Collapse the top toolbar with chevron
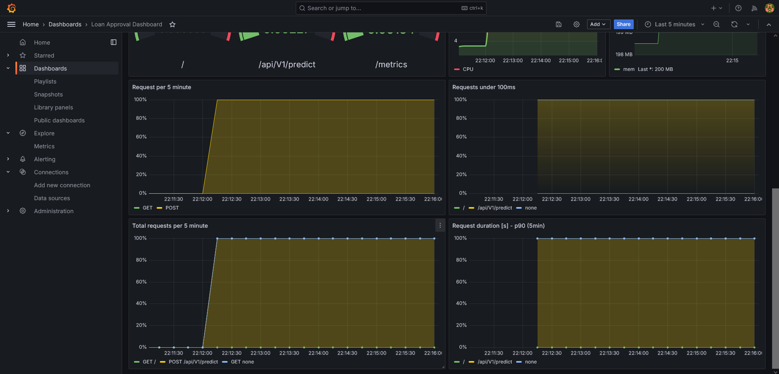The width and height of the screenshot is (779, 374). tap(769, 24)
